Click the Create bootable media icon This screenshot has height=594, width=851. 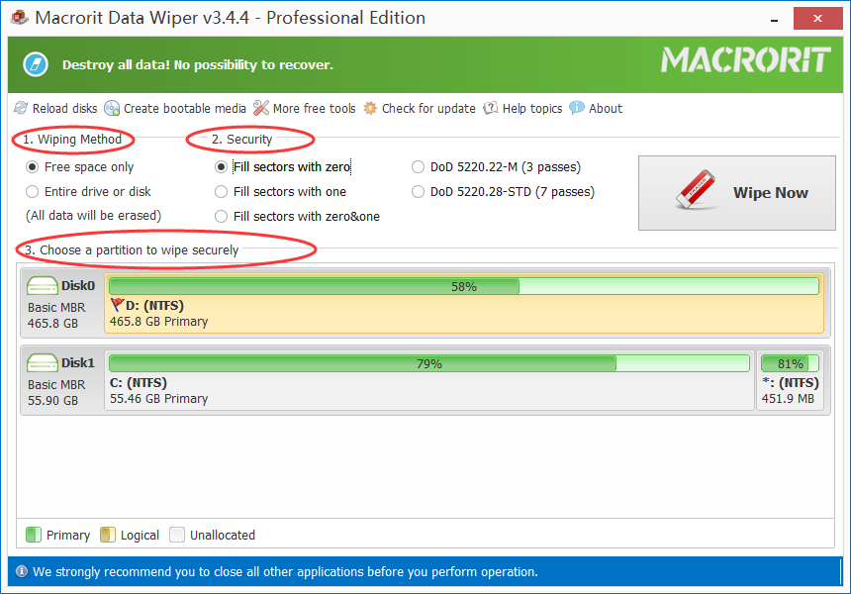click(x=112, y=108)
